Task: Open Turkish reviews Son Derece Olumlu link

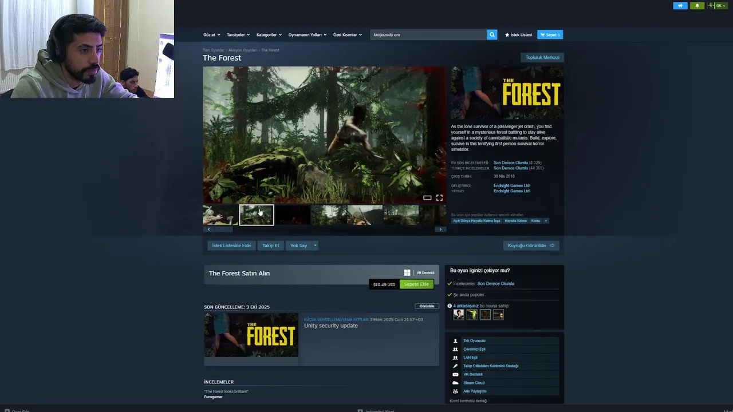Action: (511, 168)
